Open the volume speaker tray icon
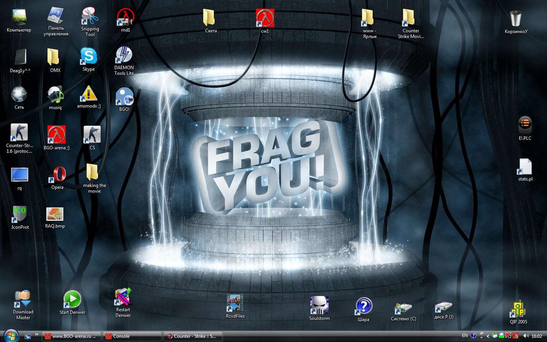 tap(526, 336)
